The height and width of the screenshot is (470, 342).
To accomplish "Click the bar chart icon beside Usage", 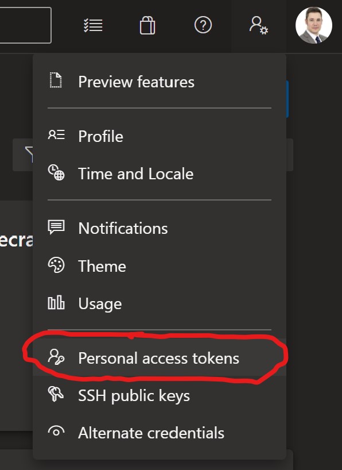I will click(x=56, y=302).
